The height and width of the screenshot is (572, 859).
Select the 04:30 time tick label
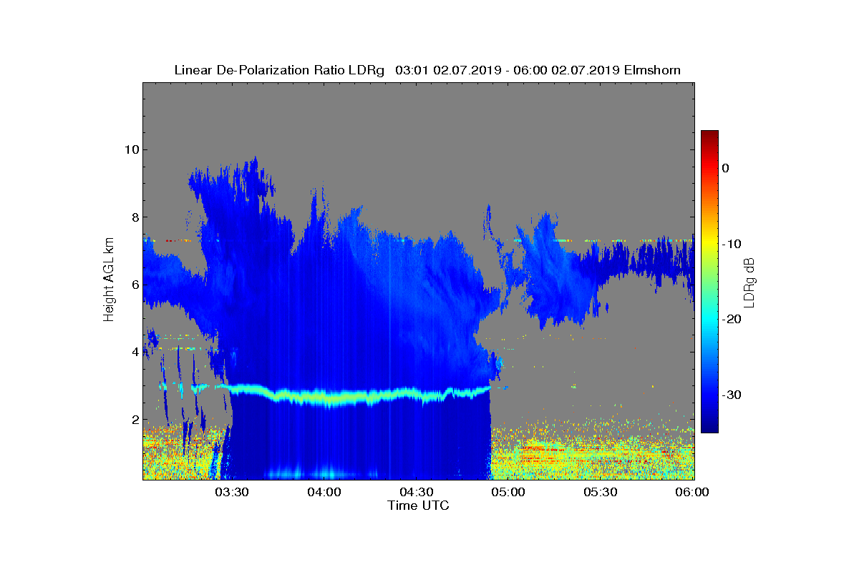(416, 493)
